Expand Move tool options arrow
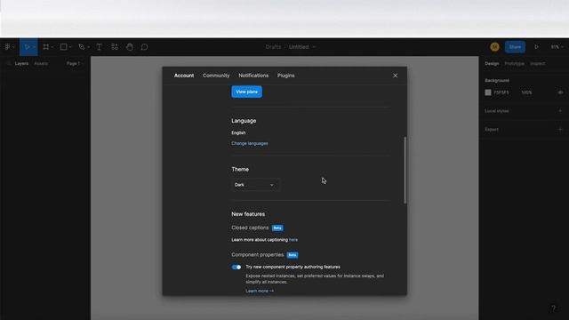 pyautogui.click(x=34, y=47)
